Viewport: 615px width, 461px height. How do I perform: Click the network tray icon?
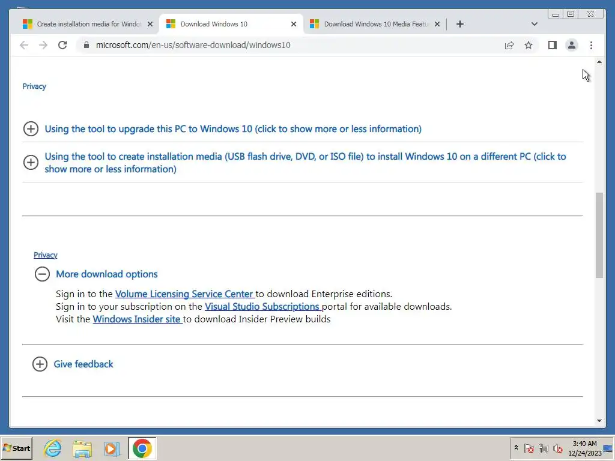pyautogui.click(x=543, y=448)
